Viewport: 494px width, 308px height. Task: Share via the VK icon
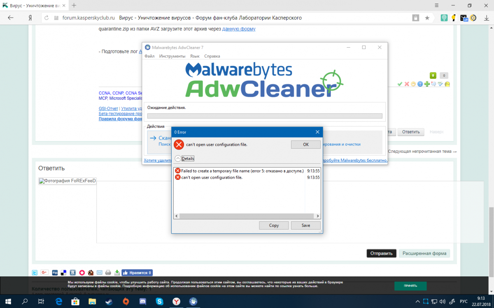pyautogui.click(x=73, y=272)
